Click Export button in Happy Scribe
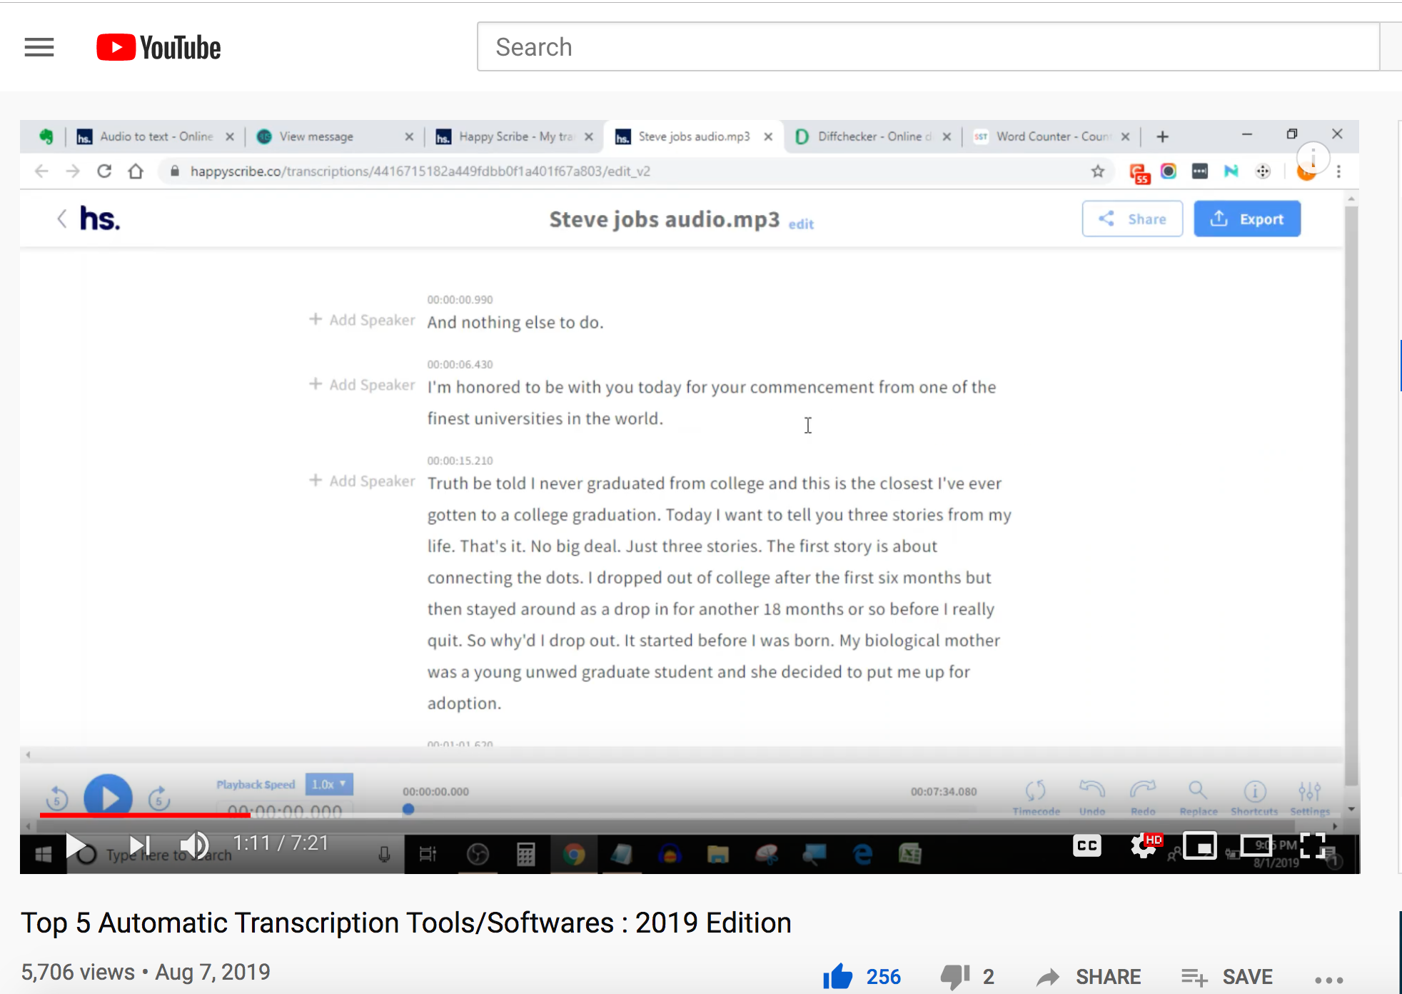 (1247, 219)
